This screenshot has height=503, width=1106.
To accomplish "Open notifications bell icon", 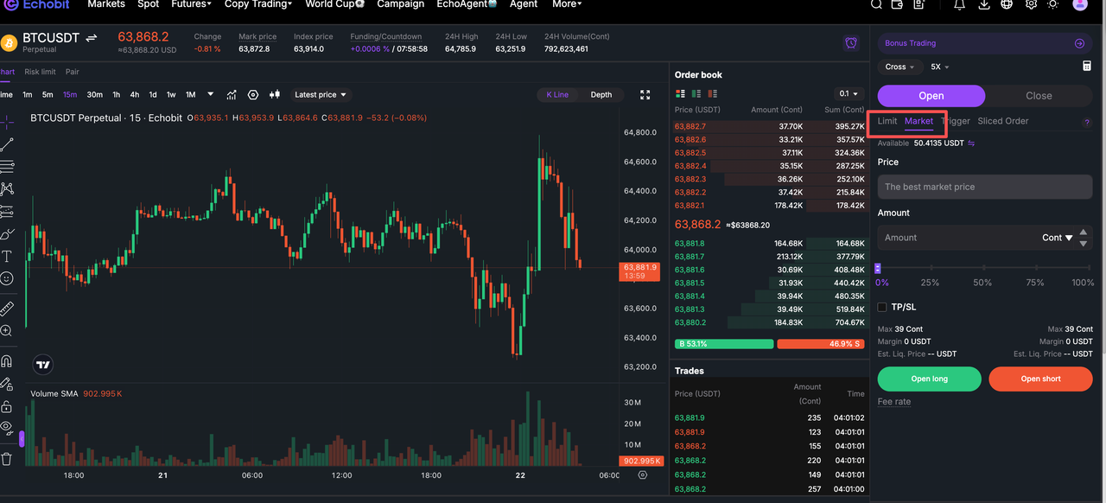I will tap(960, 4).
